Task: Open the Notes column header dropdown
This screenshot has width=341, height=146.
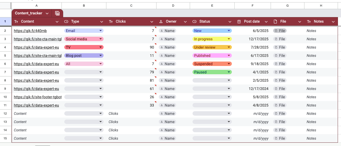Action: 333,22
